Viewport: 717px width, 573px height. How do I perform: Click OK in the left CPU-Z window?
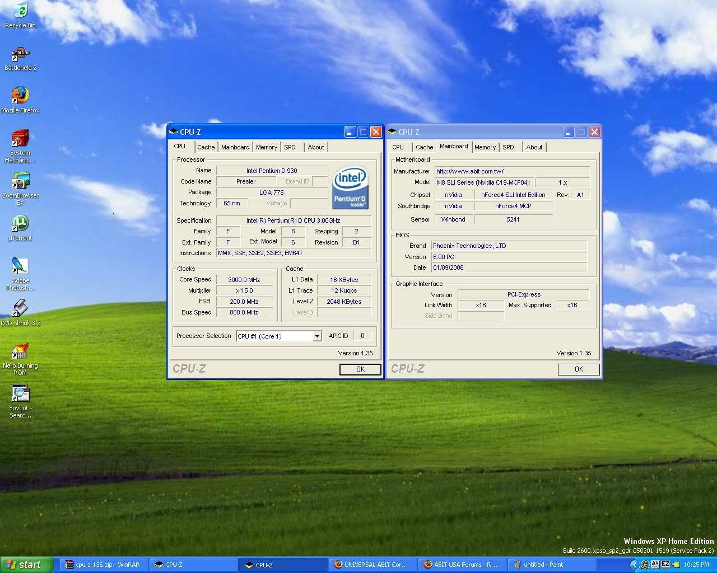[x=360, y=369]
